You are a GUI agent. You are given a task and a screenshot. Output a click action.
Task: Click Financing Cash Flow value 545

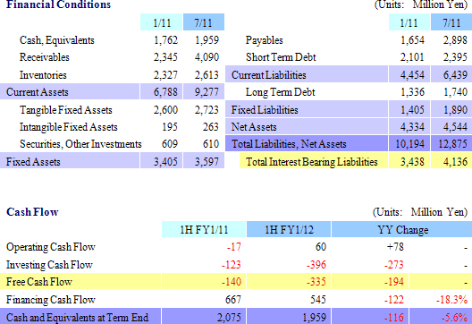pos(318,299)
